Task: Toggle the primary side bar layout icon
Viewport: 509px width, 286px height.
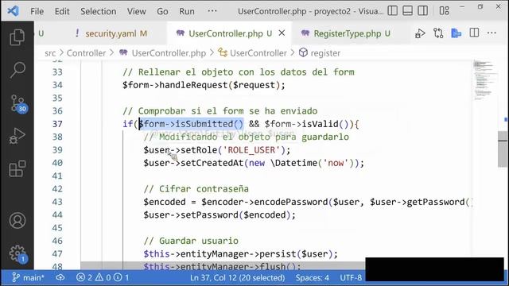Action: tap(392, 10)
